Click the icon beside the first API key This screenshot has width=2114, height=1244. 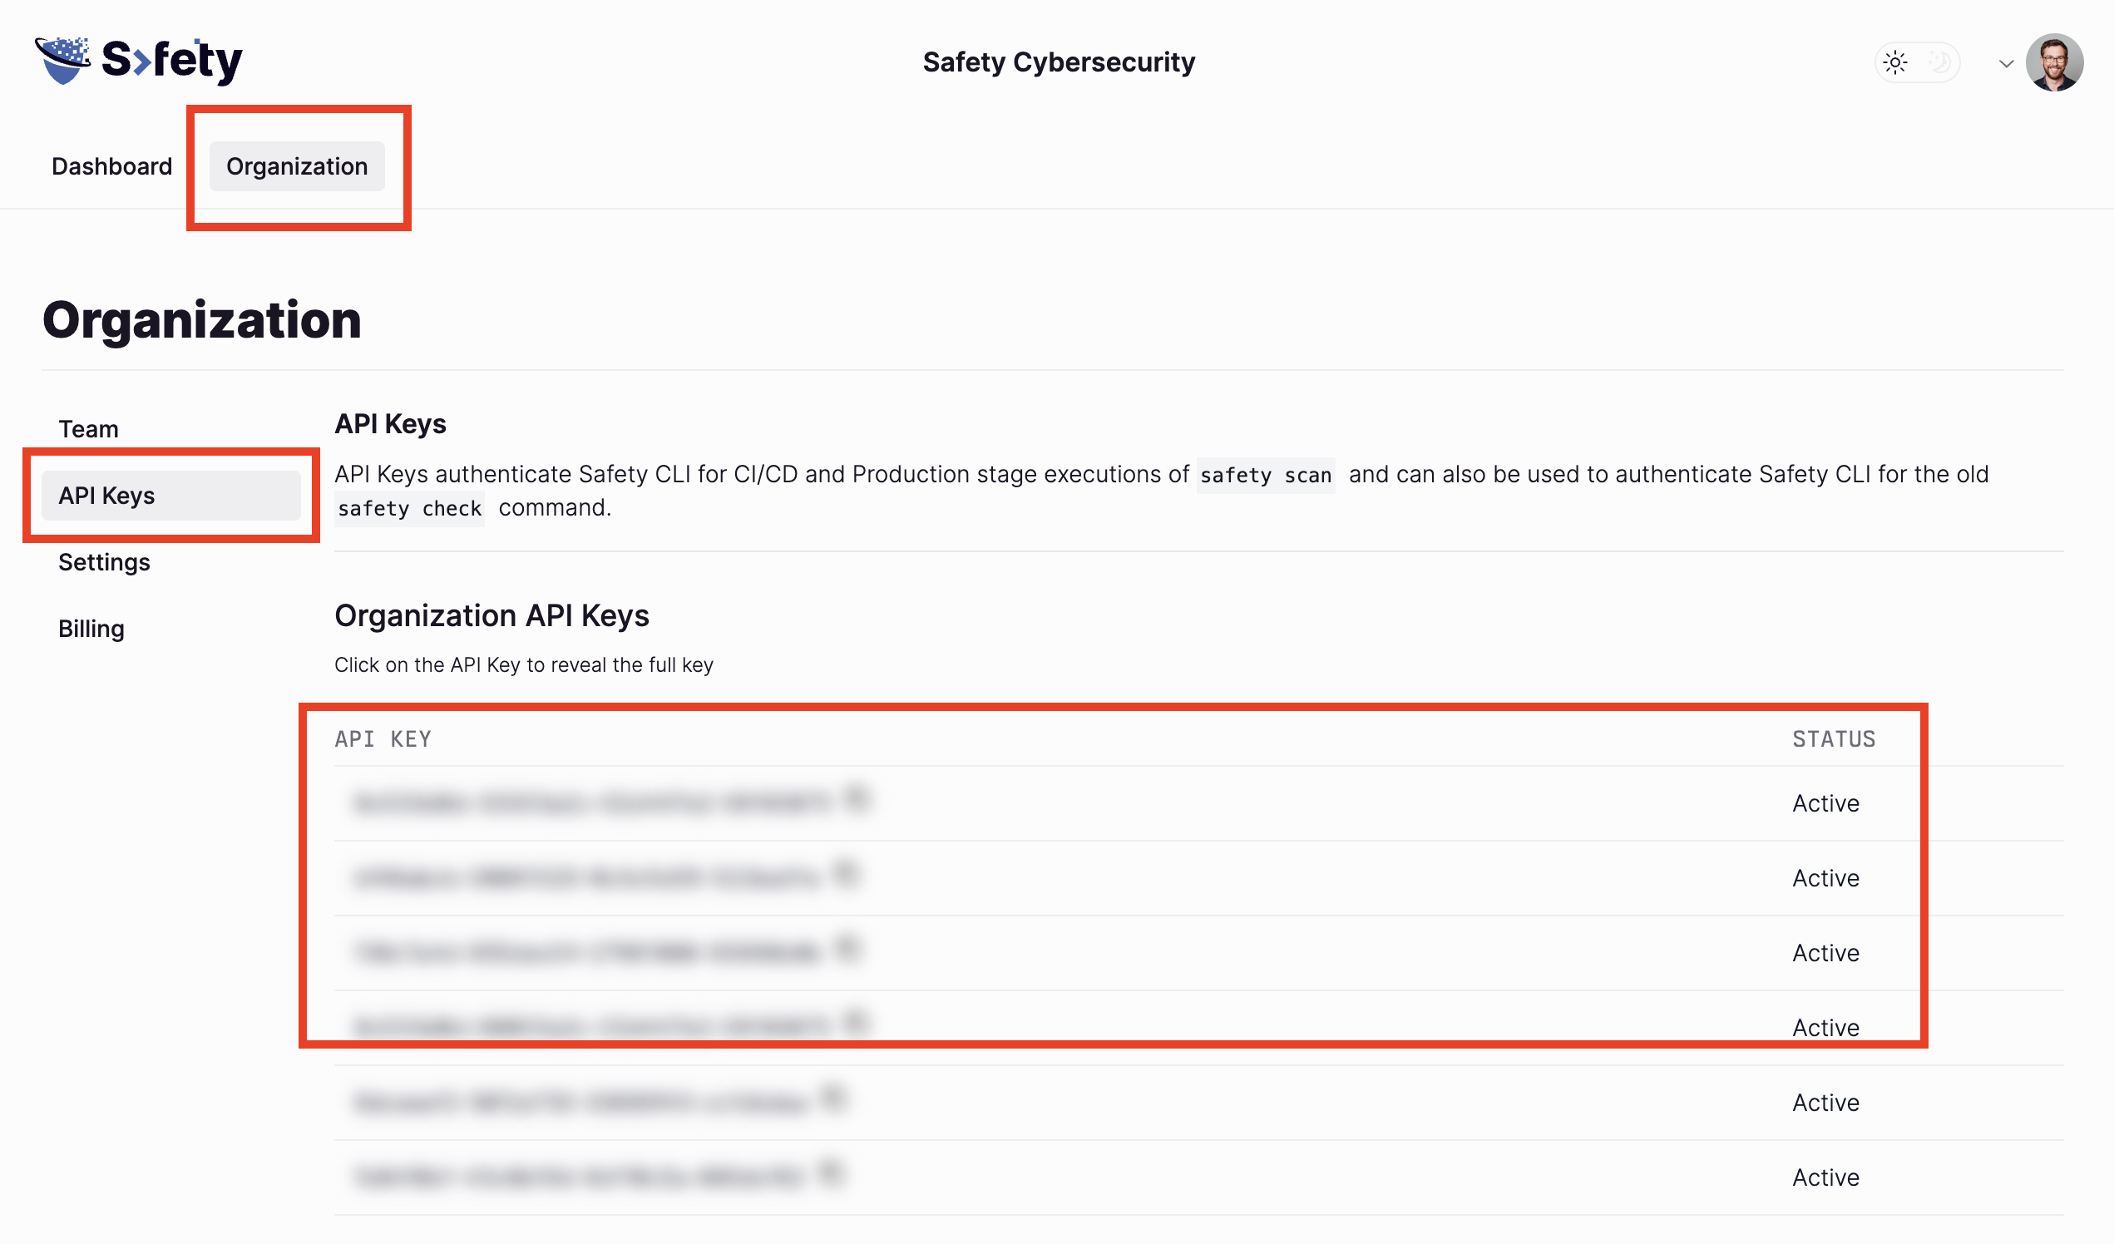pos(856,797)
